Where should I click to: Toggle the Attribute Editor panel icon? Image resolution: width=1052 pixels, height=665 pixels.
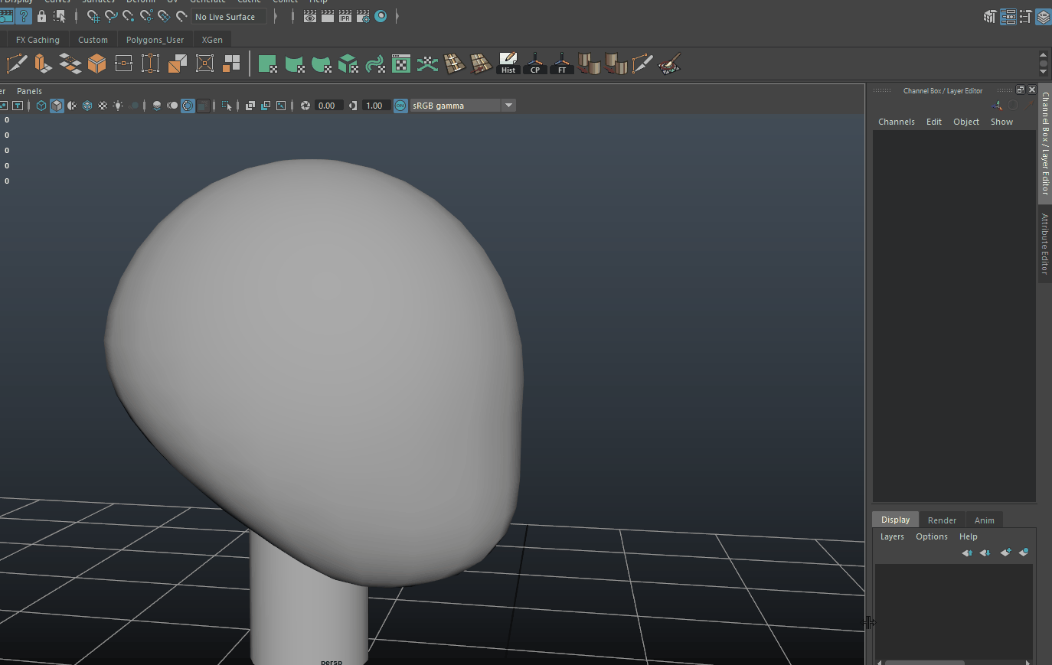point(1008,16)
